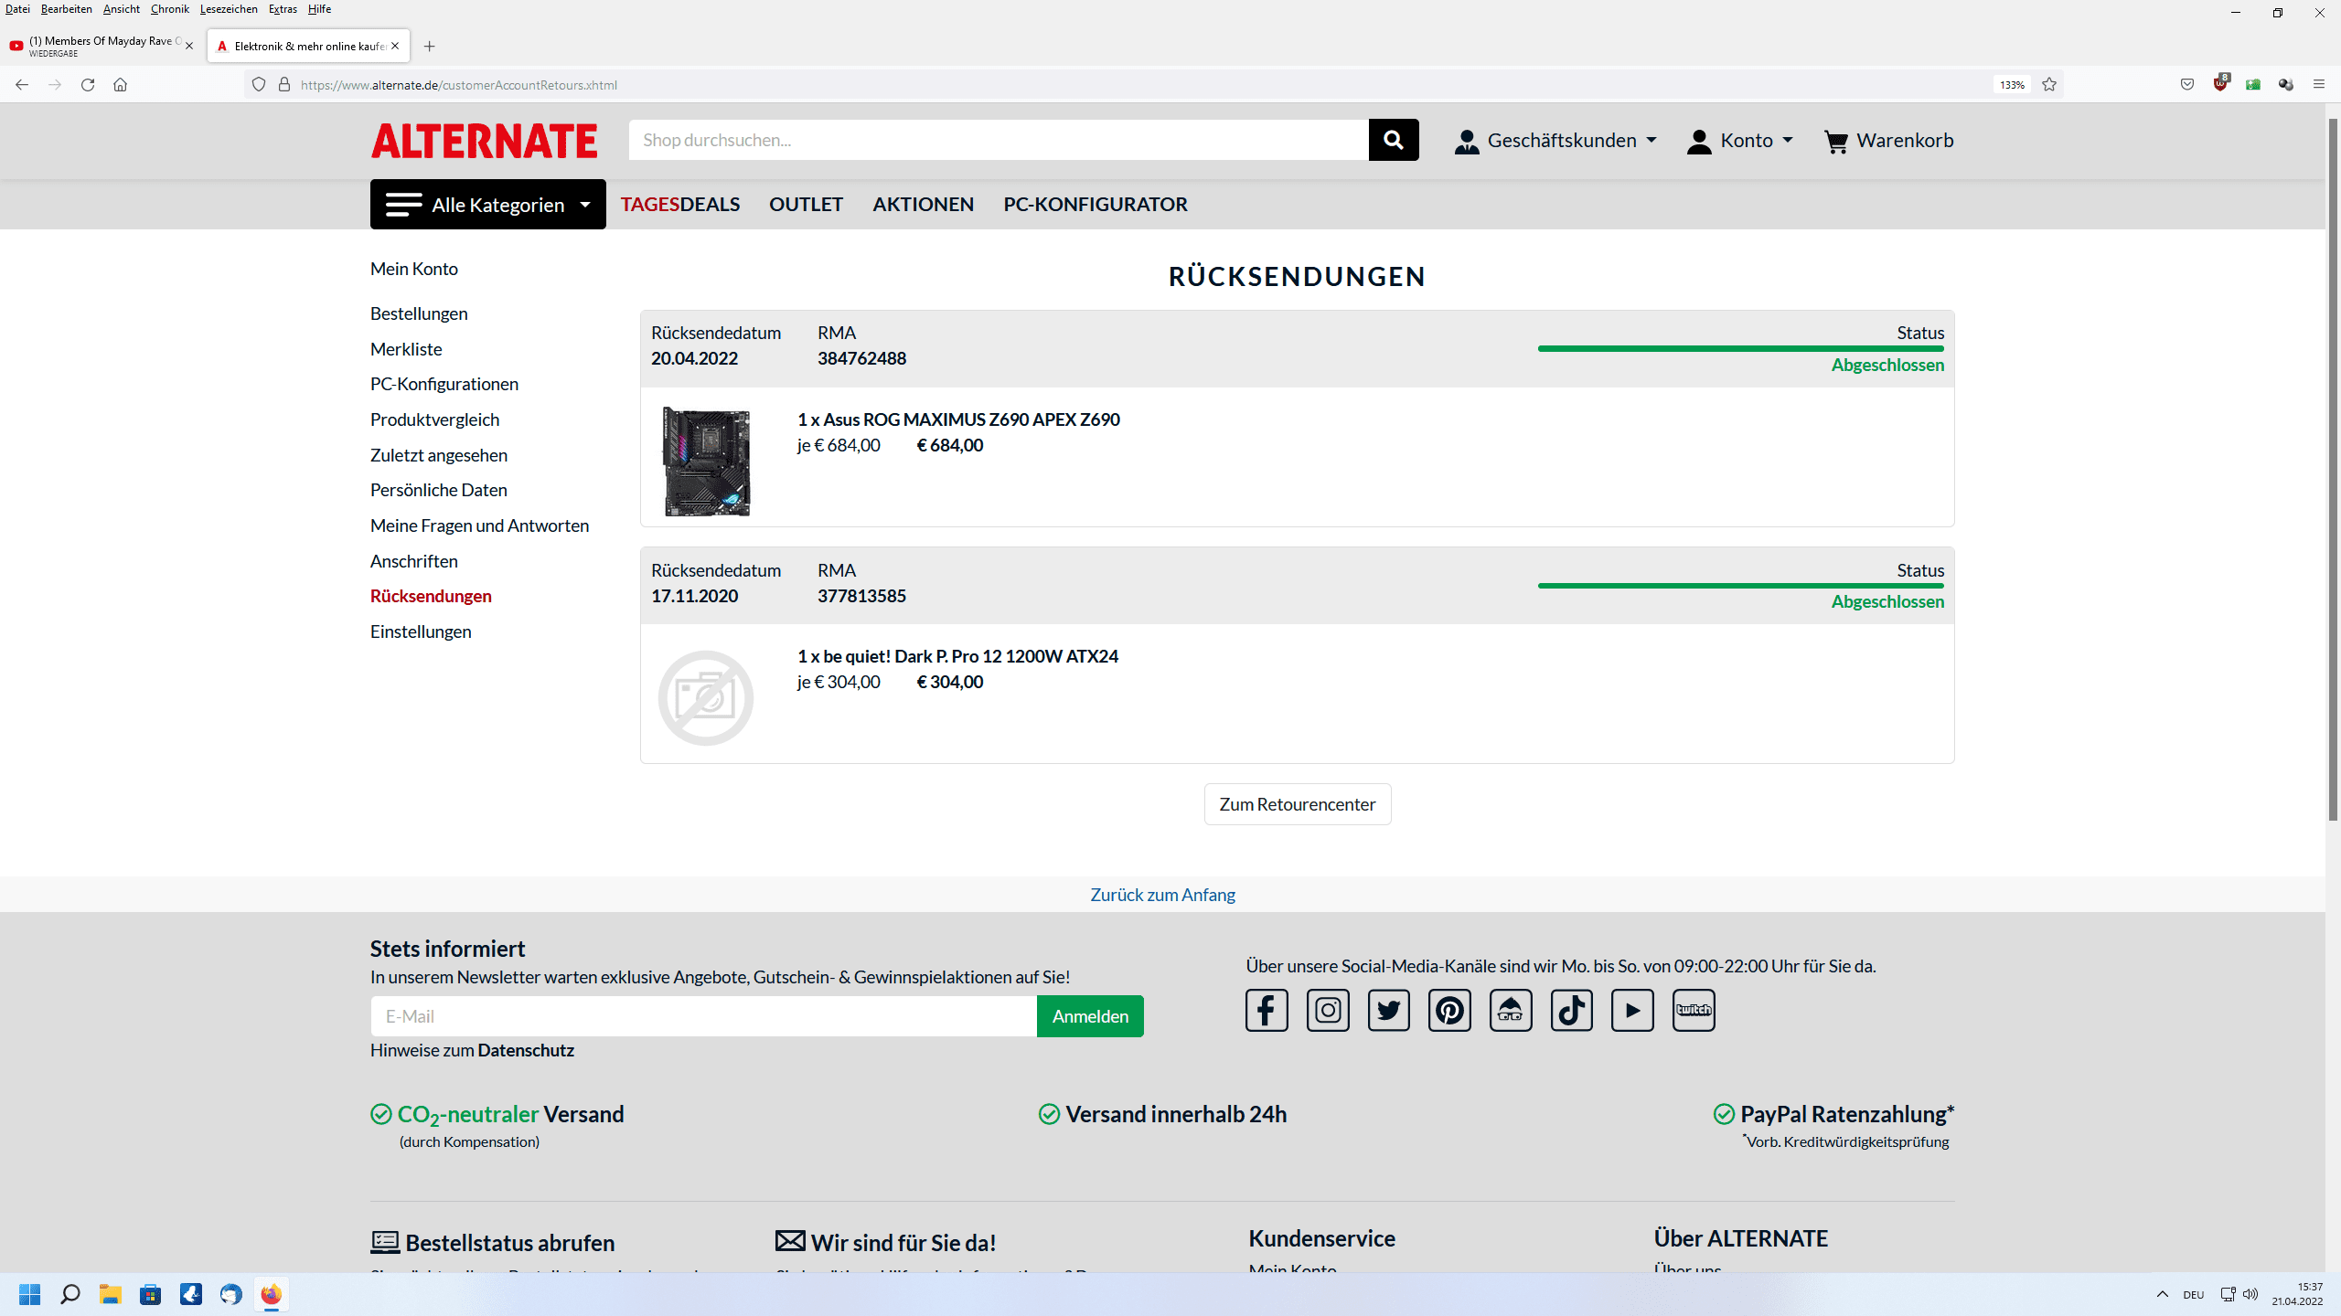Open Bestellungen in account sidebar
Image resolution: width=2341 pixels, height=1316 pixels.
419,313
